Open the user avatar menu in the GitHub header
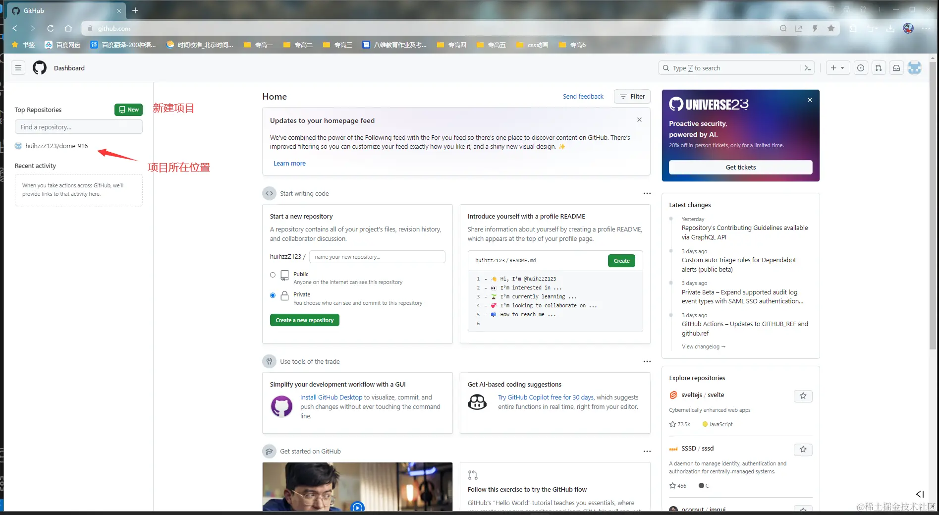The height and width of the screenshot is (515, 939). point(915,68)
